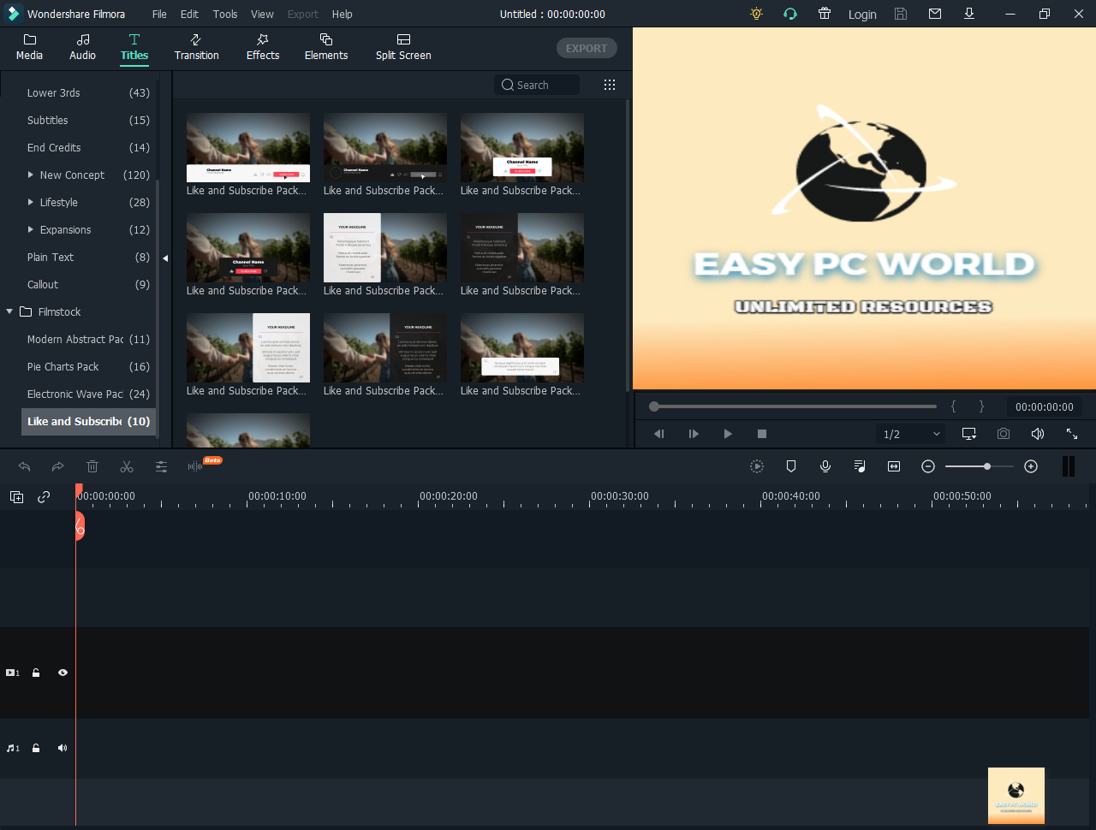Click the Add Marker icon above the timeline
The width and height of the screenshot is (1096, 830).
pos(791,466)
